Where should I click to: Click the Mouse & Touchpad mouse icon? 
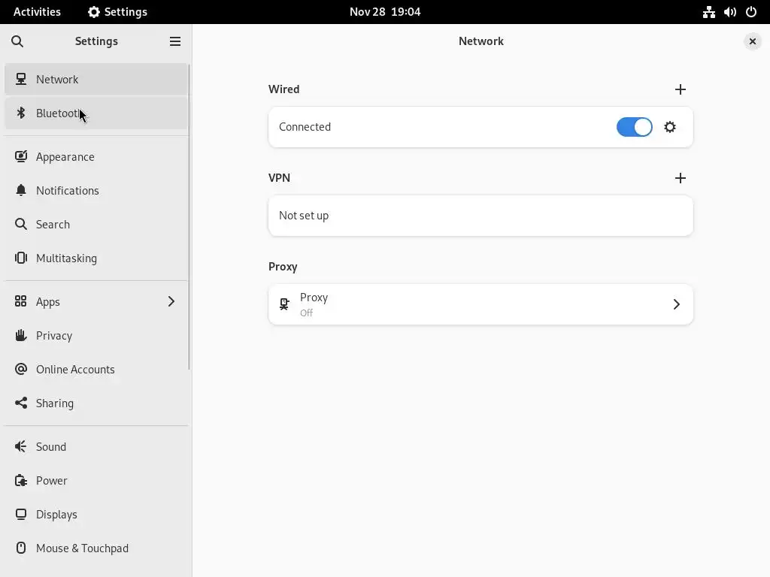[20, 548]
